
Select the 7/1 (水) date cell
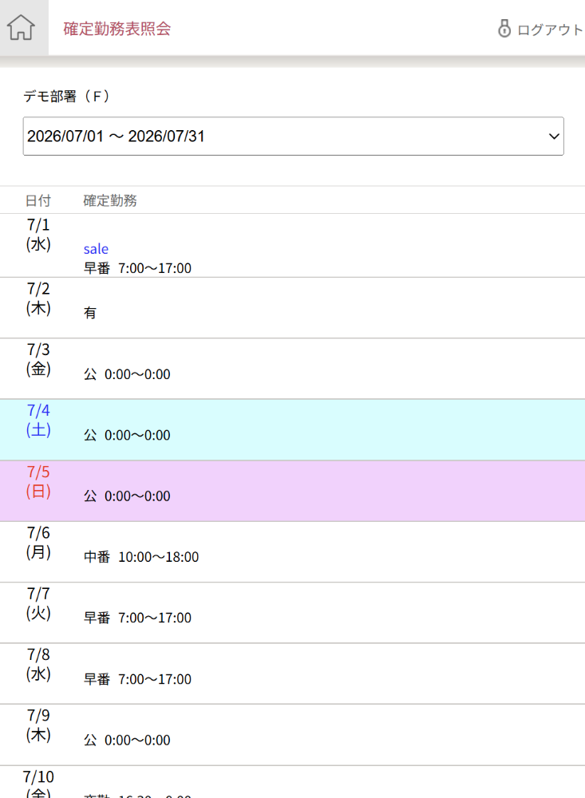click(38, 235)
